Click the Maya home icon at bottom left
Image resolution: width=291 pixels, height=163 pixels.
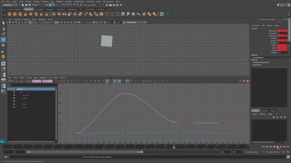coord(3,141)
